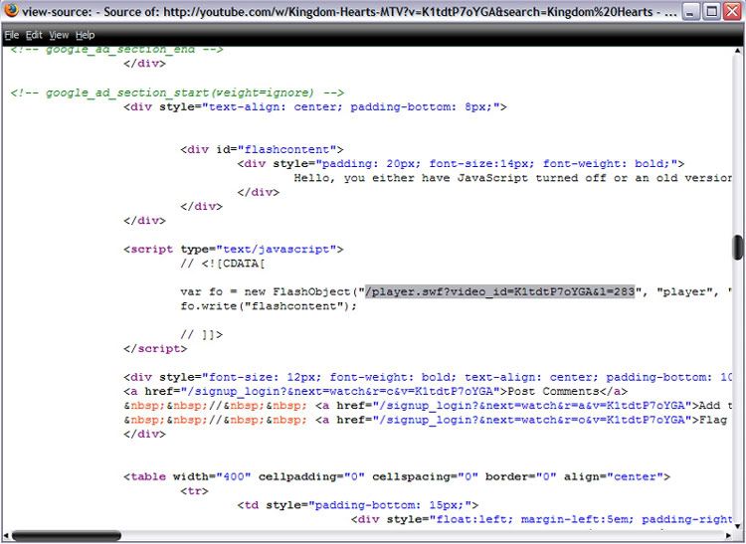Image resolution: width=746 pixels, height=544 pixels.
Task: Click the table width="400" line
Action: [397, 477]
